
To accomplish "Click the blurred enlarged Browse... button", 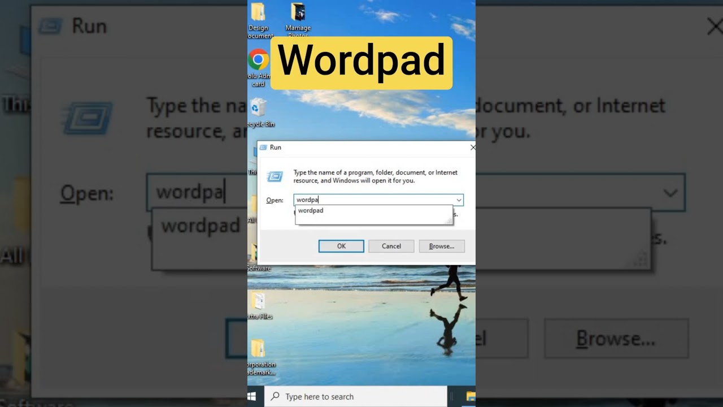I will point(616,338).
